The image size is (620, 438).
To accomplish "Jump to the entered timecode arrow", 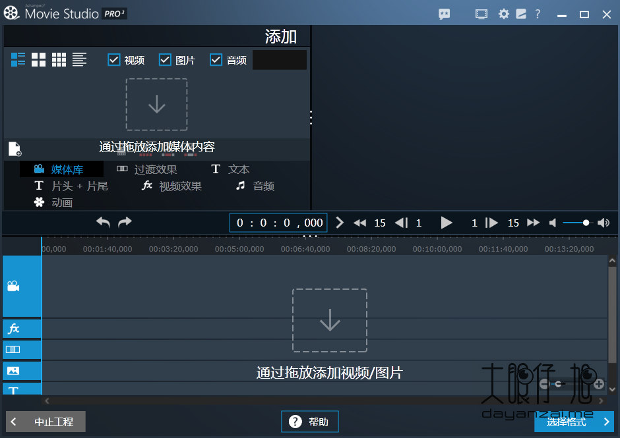I will coord(339,223).
